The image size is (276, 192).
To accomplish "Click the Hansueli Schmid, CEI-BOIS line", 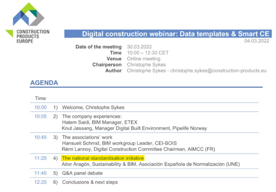I will pos(119,143).
